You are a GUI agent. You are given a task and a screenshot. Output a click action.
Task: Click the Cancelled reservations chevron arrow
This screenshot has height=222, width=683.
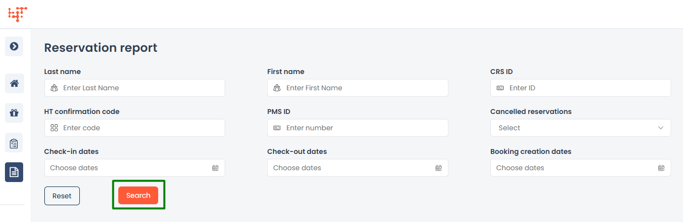click(661, 128)
